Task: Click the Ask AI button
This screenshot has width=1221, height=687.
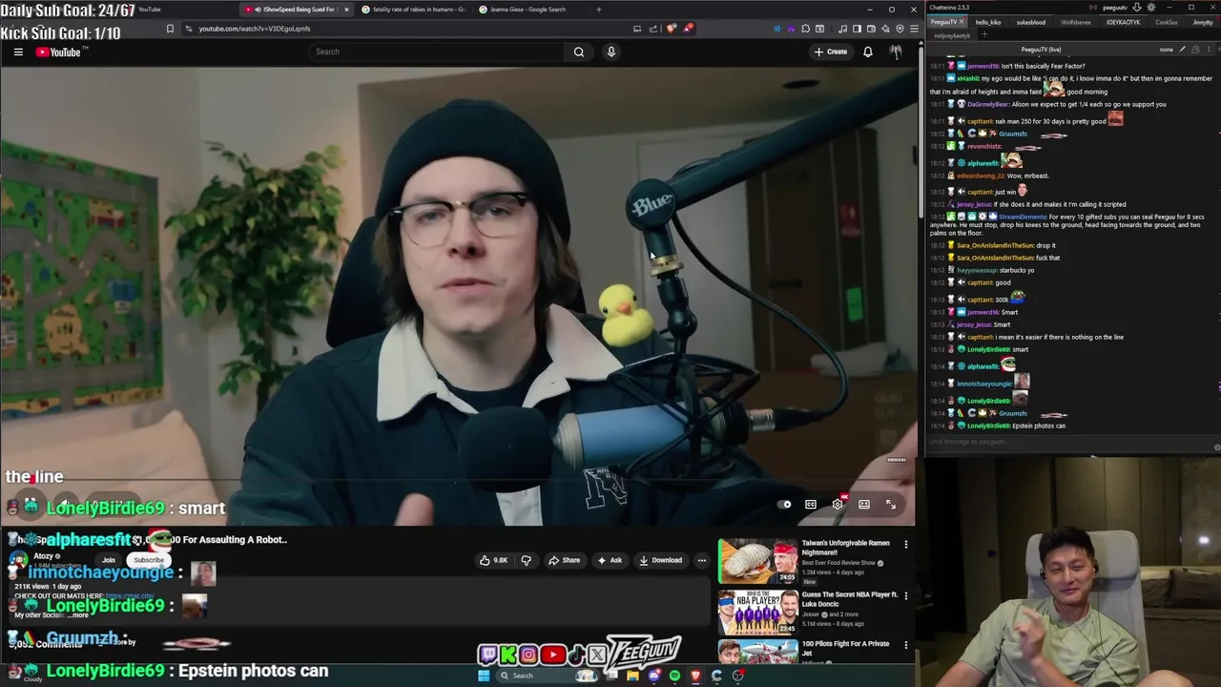Action: point(610,560)
